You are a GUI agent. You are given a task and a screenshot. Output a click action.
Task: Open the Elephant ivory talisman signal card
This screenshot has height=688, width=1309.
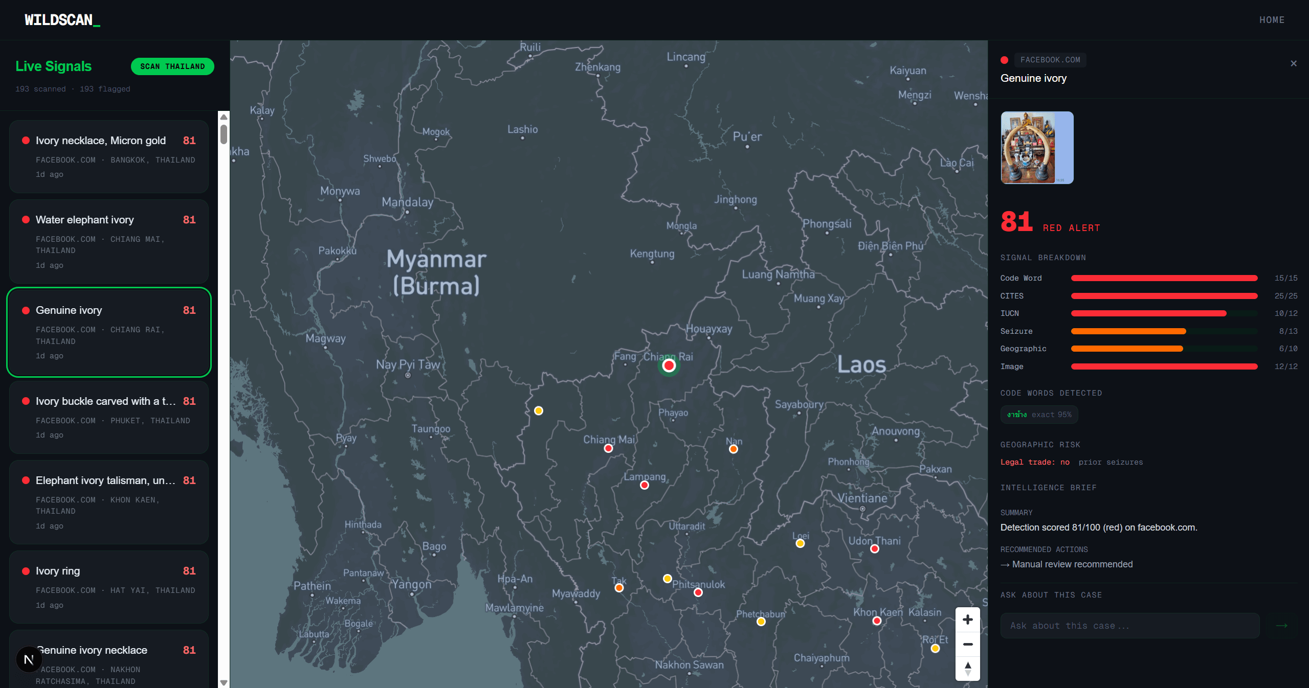tap(109, 502)
